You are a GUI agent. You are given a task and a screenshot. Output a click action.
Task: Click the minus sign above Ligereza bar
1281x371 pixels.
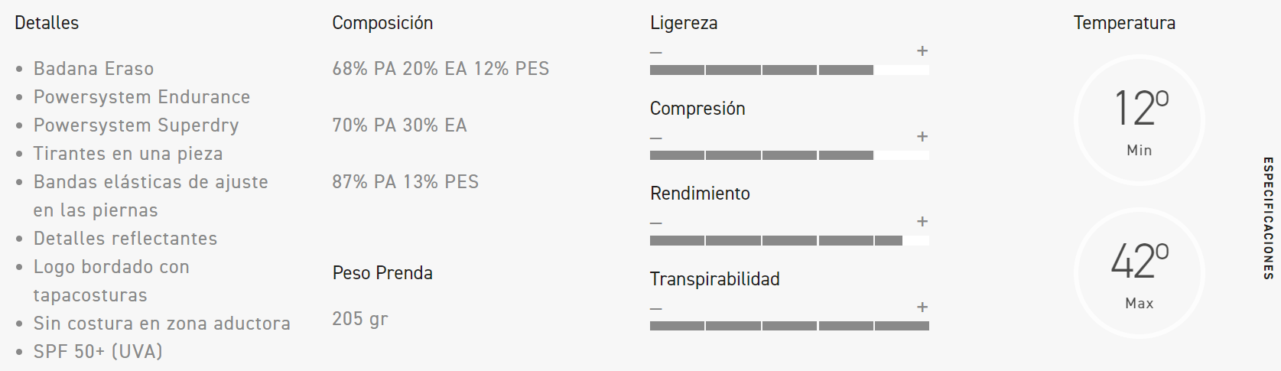tap(656, 53)
